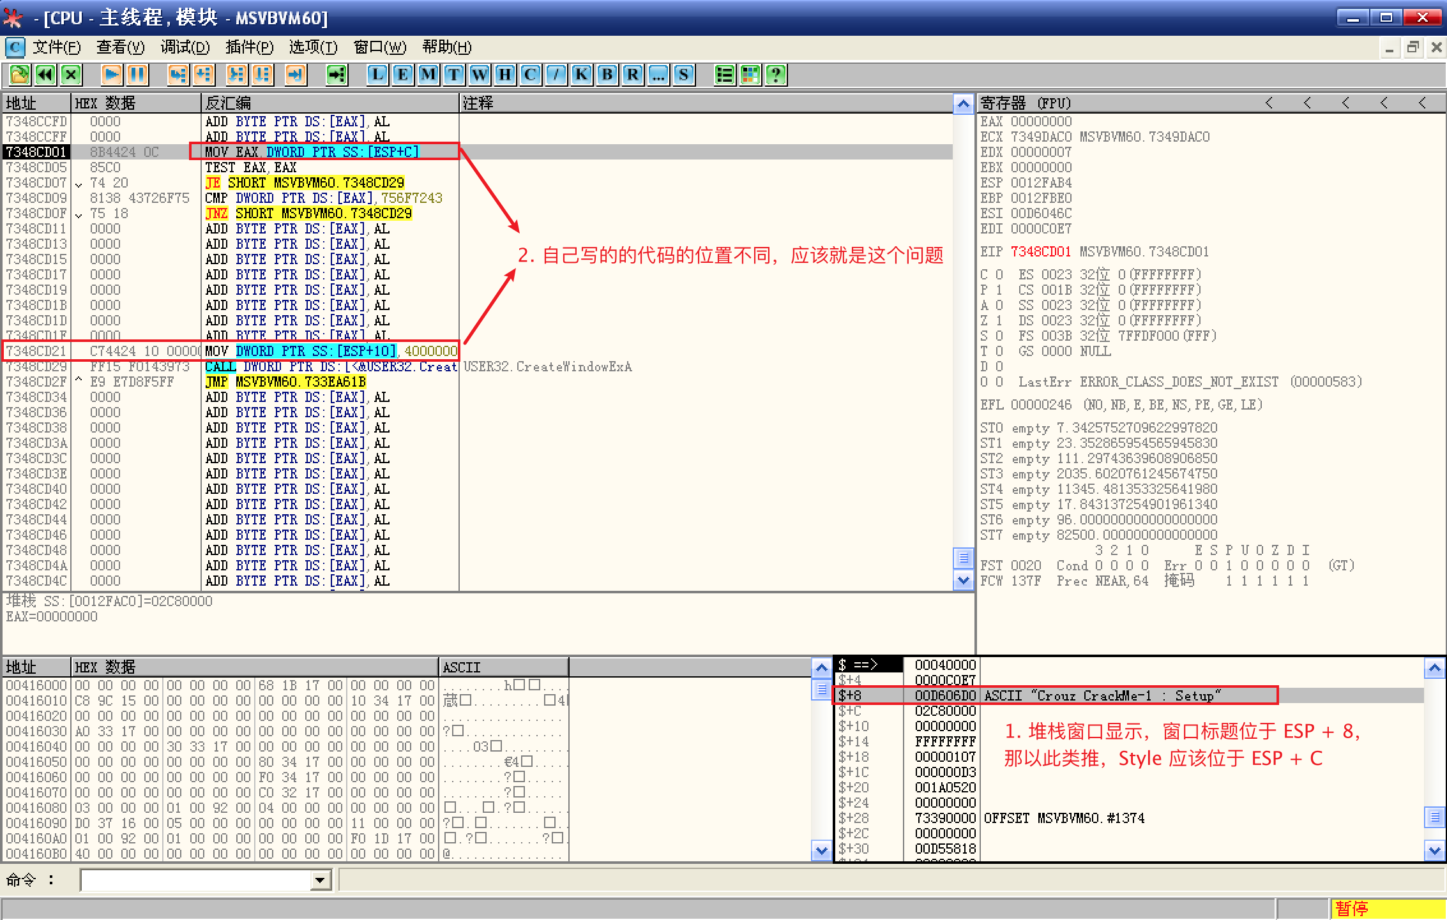Expand the command line dropdown arrow
Viewport: 1447px width, 920px height.
coord(320,880)
